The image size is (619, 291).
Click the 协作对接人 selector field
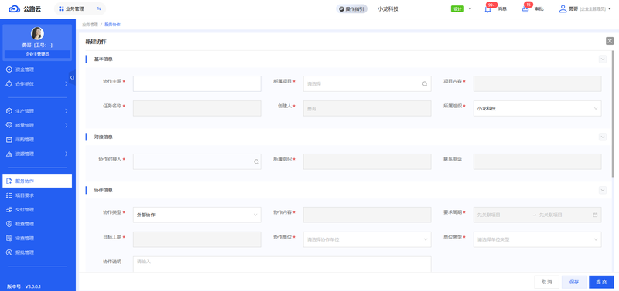(197, 161)
